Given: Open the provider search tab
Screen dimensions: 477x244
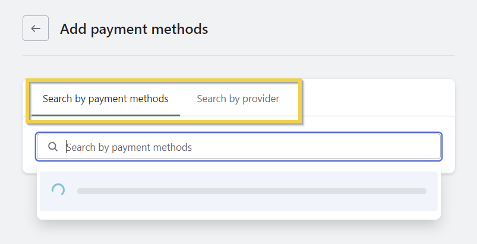Looking at the screenshot, I should coord(238,99).
